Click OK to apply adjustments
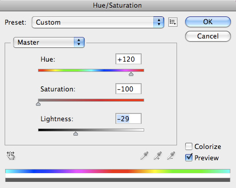 208,22
